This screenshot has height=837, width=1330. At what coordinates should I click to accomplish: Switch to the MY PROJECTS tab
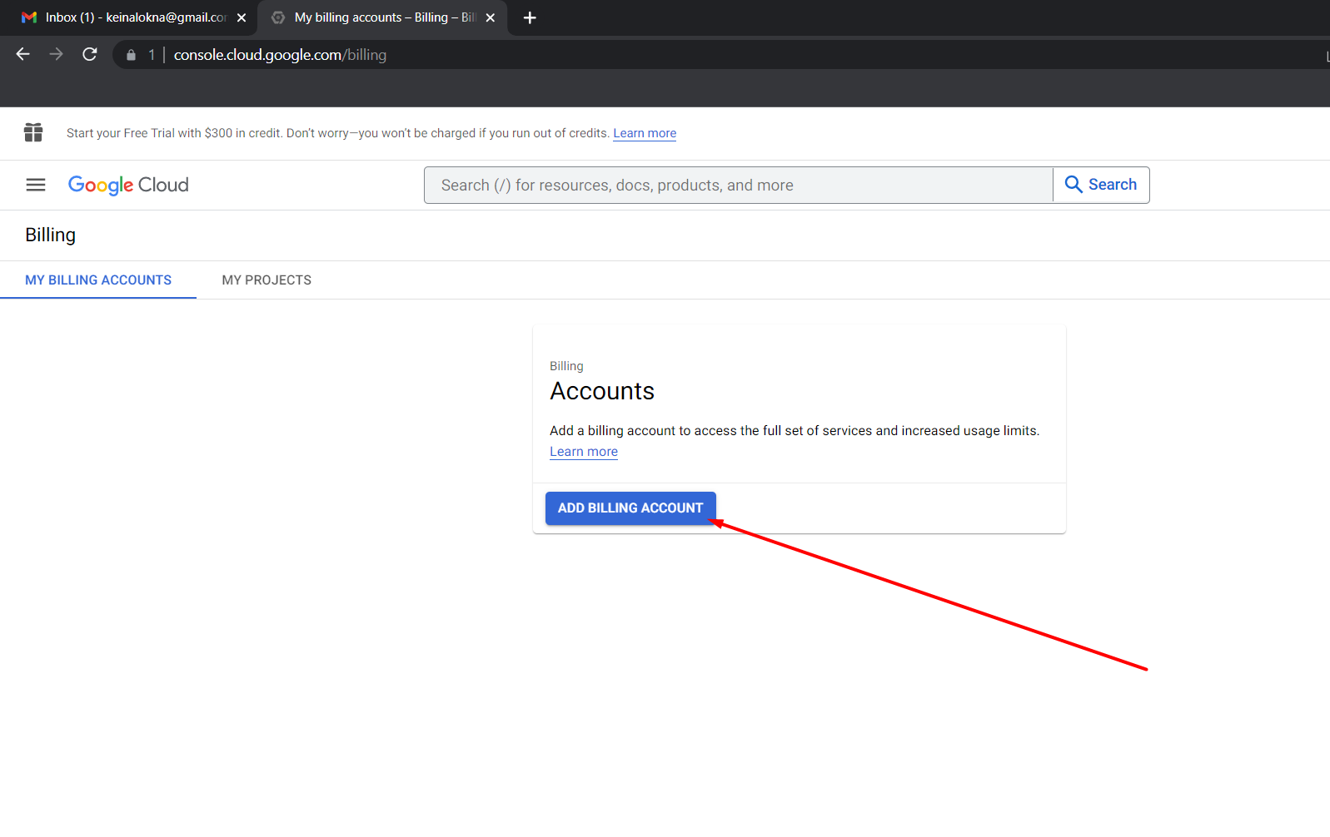click(x=266, y=280)
